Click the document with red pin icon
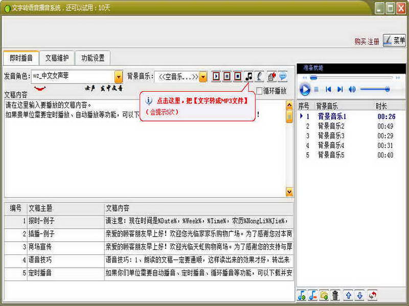Screen dimensions: 409x306 click(x=272, y=76)
